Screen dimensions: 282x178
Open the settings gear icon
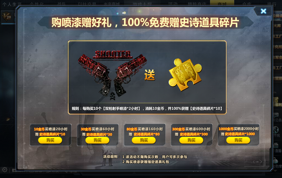click(5, 170)
